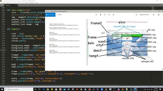The width and height of the screenshot is (163, 91).
Task: Click the Tab Size setting in status bar
Action: (150, 87)
